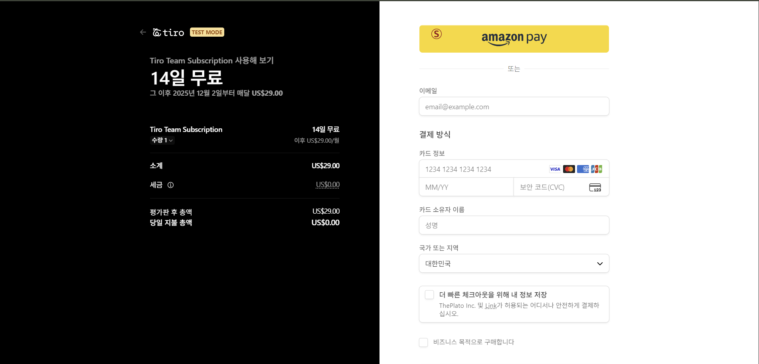Click the Mastercard icon

[569, 169]
